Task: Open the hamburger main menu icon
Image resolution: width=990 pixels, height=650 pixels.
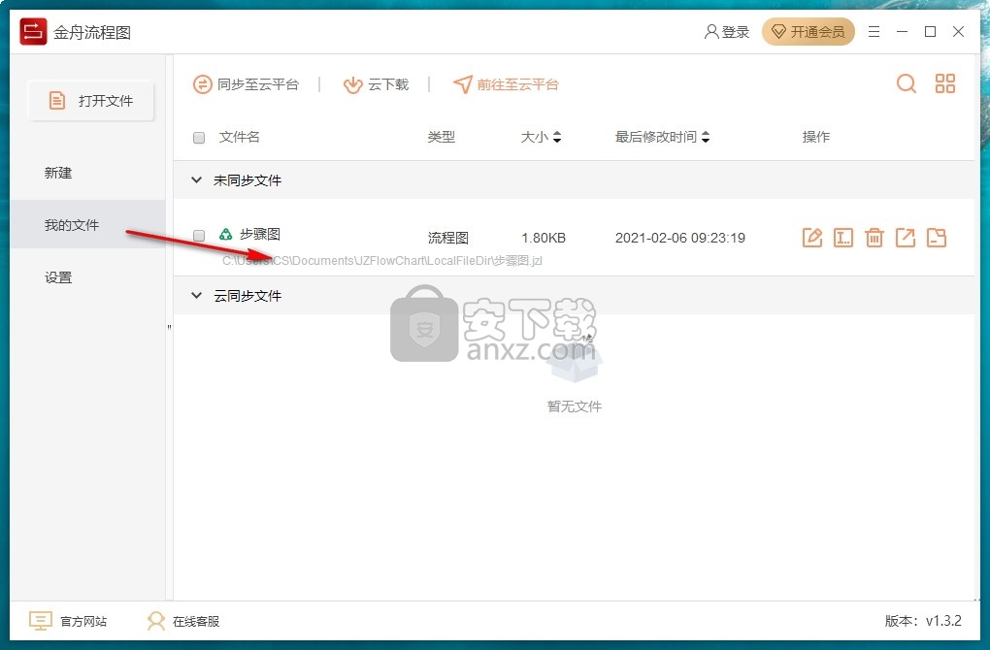Action: click(x=874, y=32)
